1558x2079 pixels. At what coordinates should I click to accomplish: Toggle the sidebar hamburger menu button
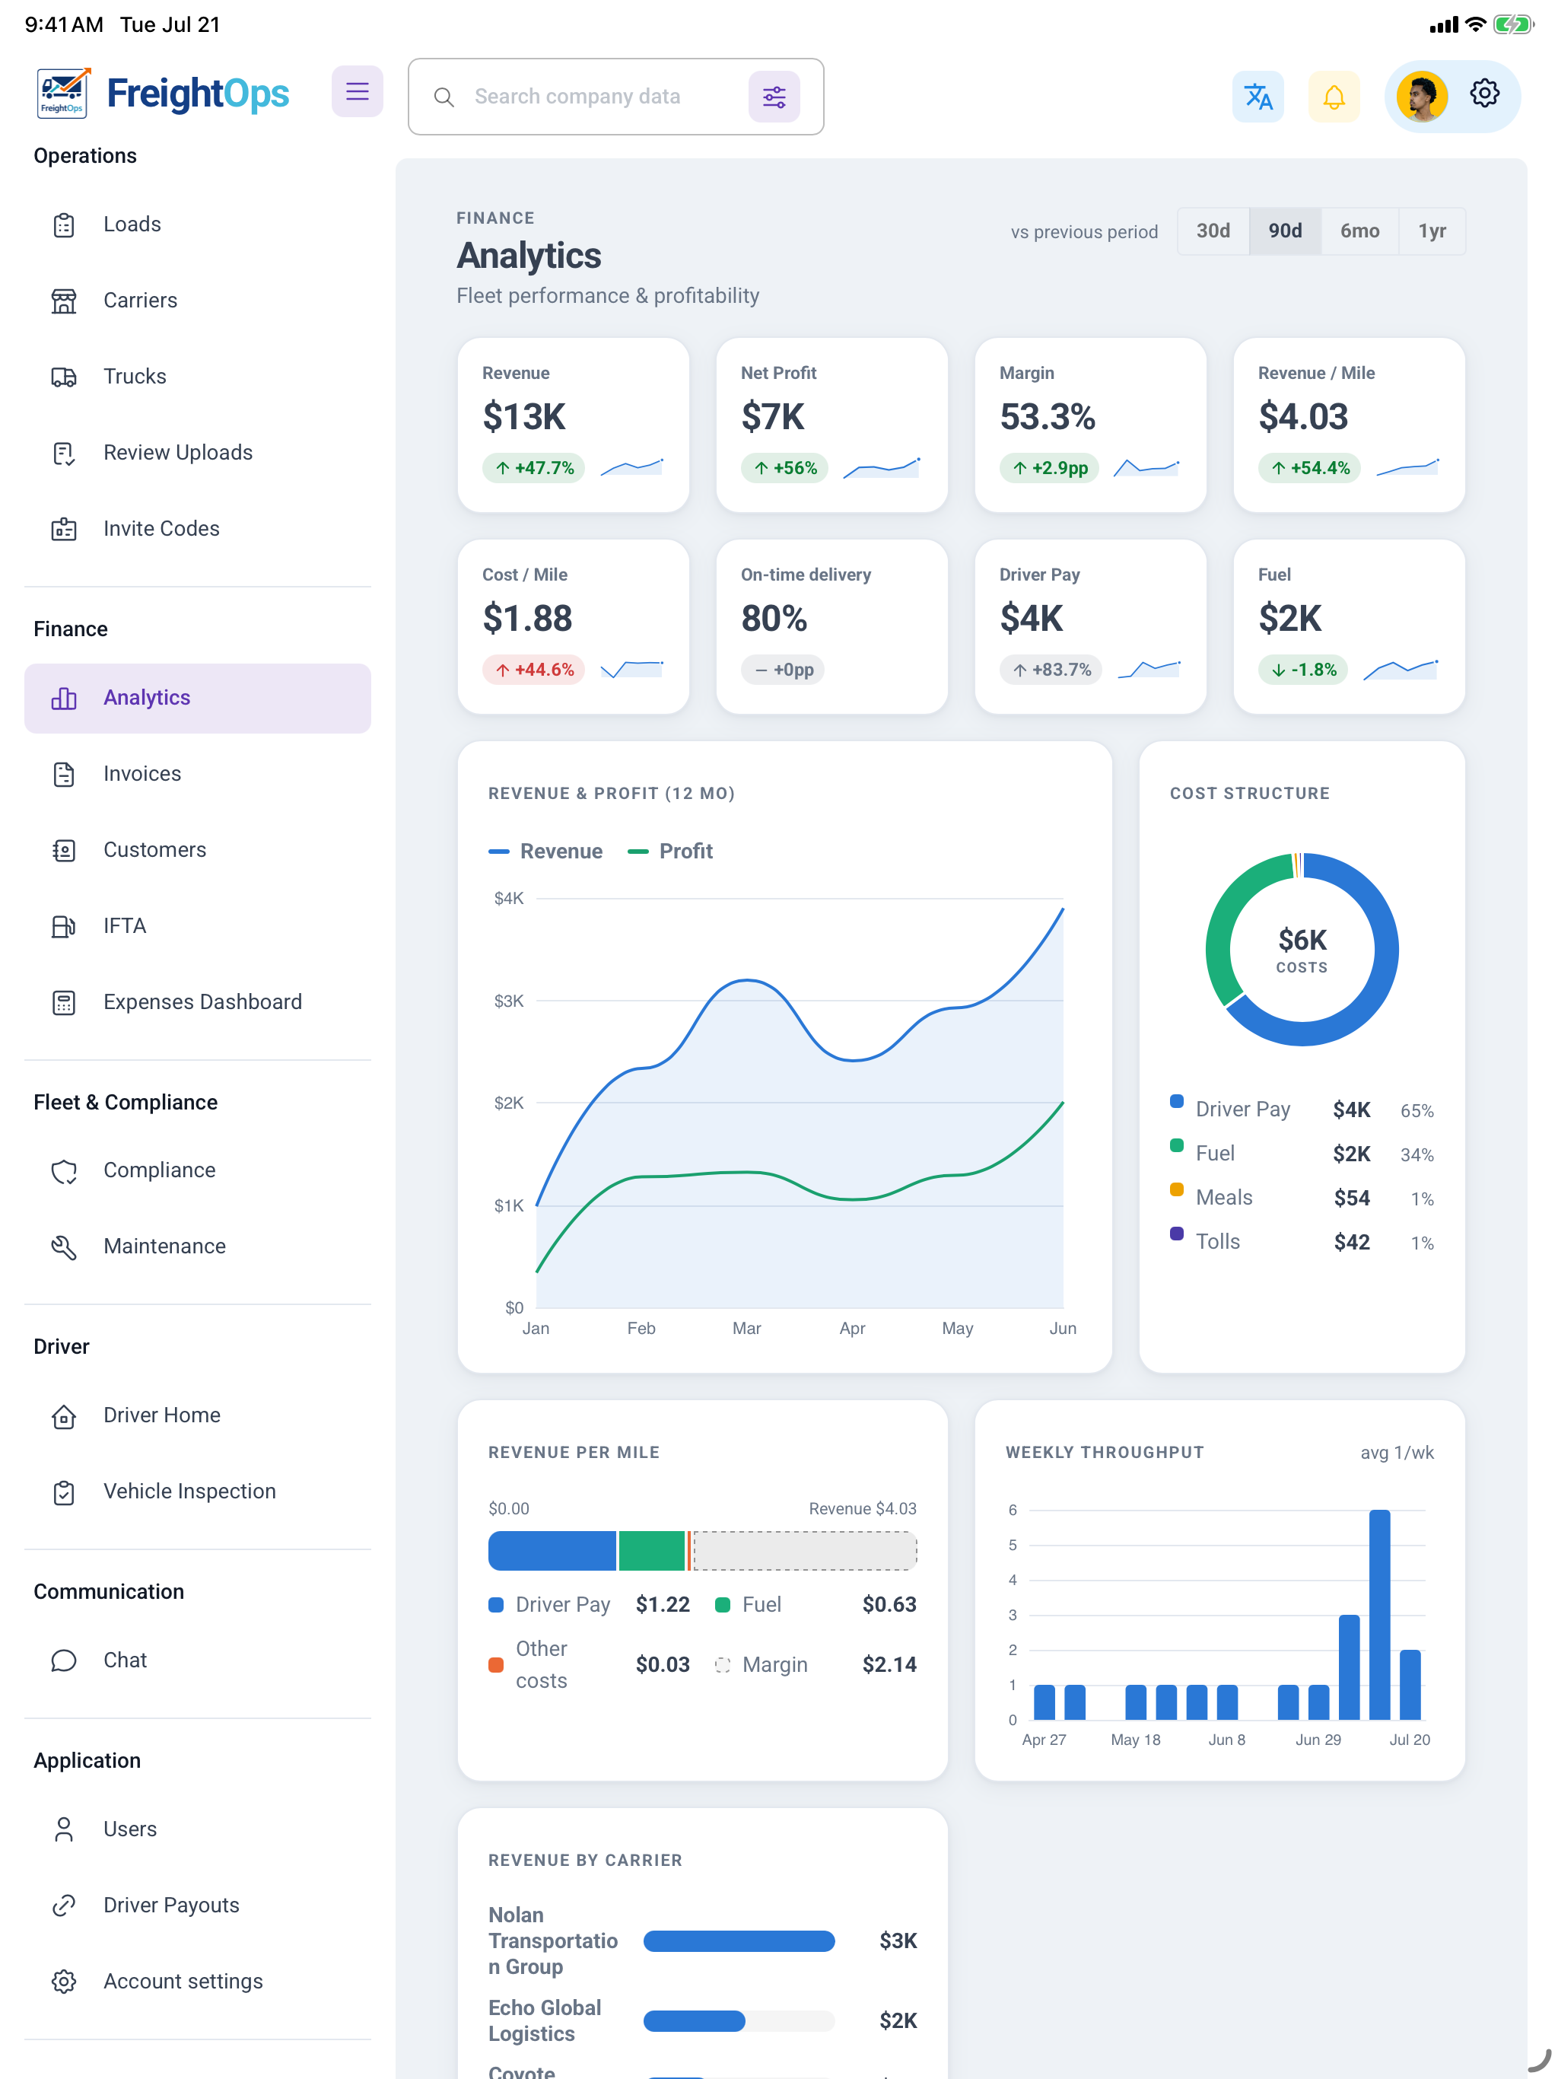[357, 91]
